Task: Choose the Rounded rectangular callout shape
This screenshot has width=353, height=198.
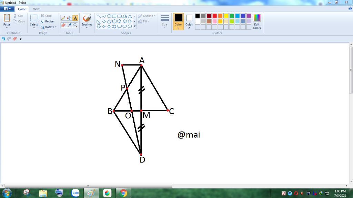Action: (119, 27)
